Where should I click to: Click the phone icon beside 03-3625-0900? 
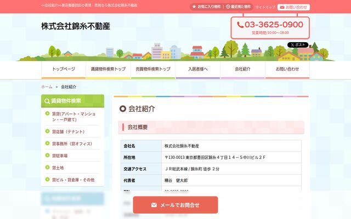pos(240,25)
